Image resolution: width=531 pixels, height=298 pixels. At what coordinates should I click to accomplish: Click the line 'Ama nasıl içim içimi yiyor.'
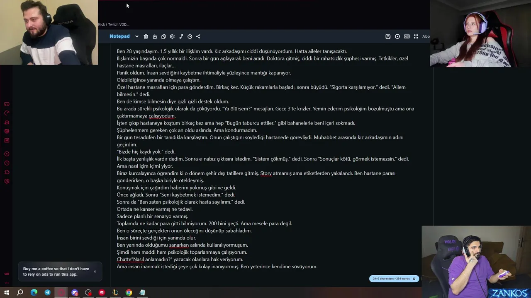pyautogui.click(x=145, y=166)
